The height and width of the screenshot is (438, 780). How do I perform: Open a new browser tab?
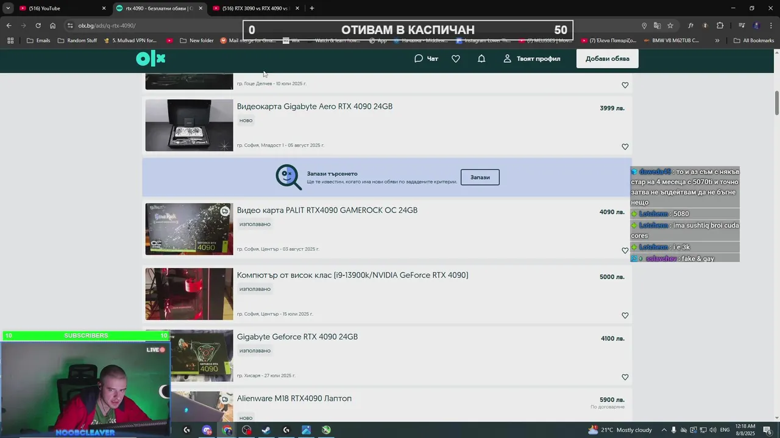coord(312,8)
